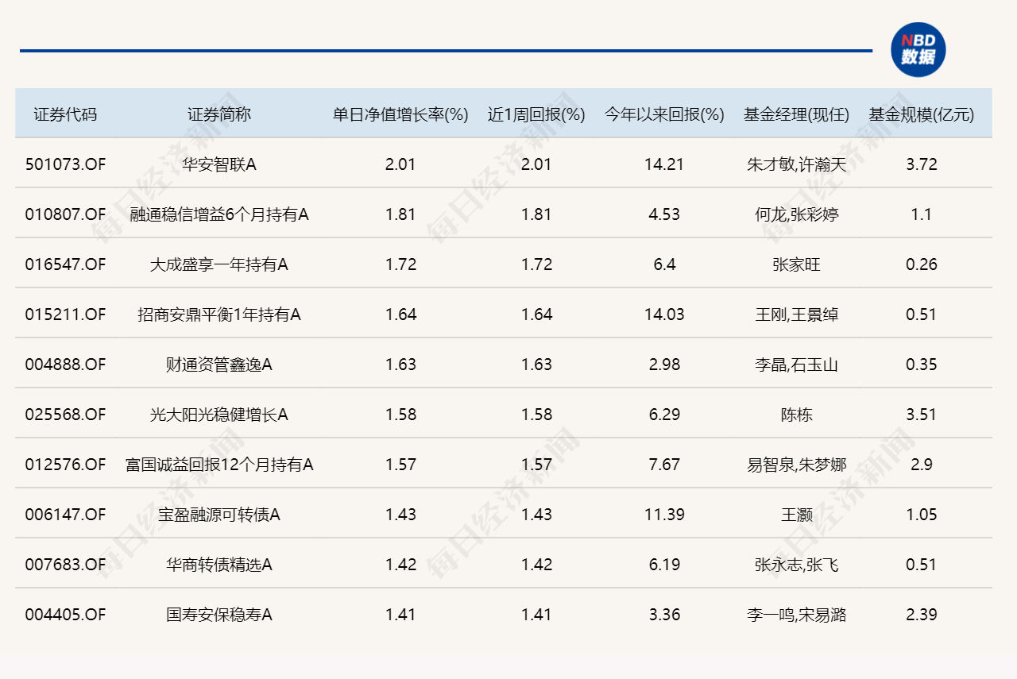
Task: Click the 证券简称 column header
Action: click(x=219, y=114)
